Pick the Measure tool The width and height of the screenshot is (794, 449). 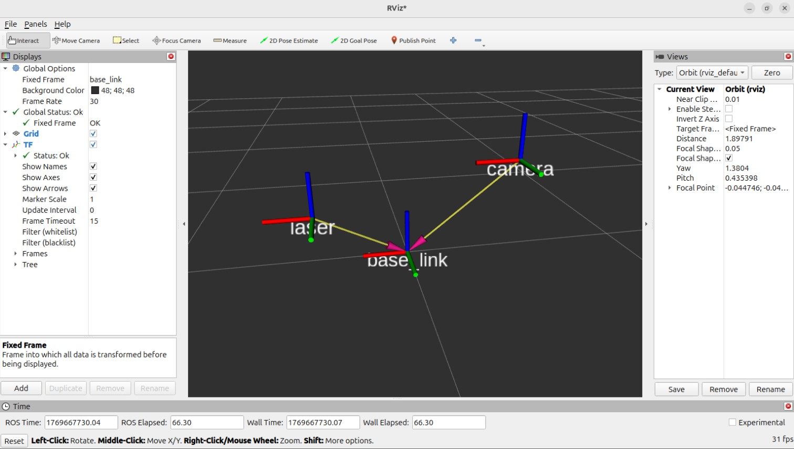pos(230,40)
